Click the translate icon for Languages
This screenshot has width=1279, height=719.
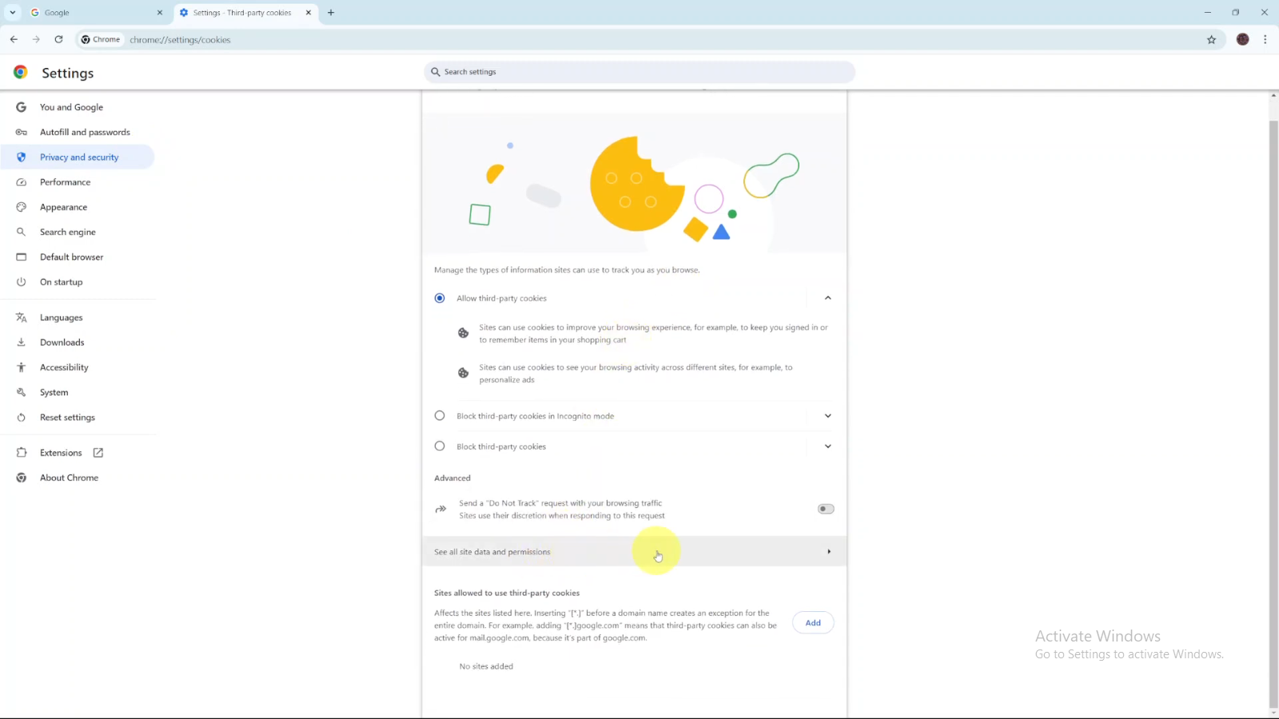(22, 318)
